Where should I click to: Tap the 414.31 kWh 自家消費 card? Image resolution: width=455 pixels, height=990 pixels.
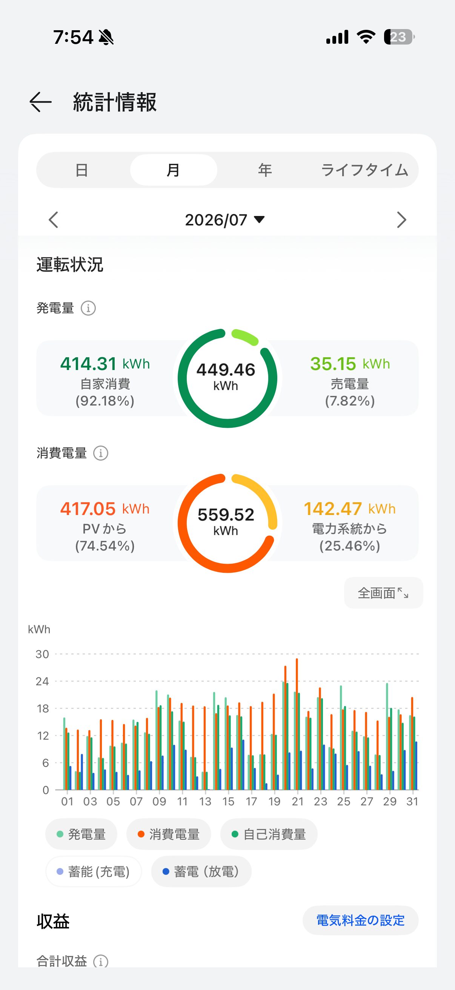105,378
